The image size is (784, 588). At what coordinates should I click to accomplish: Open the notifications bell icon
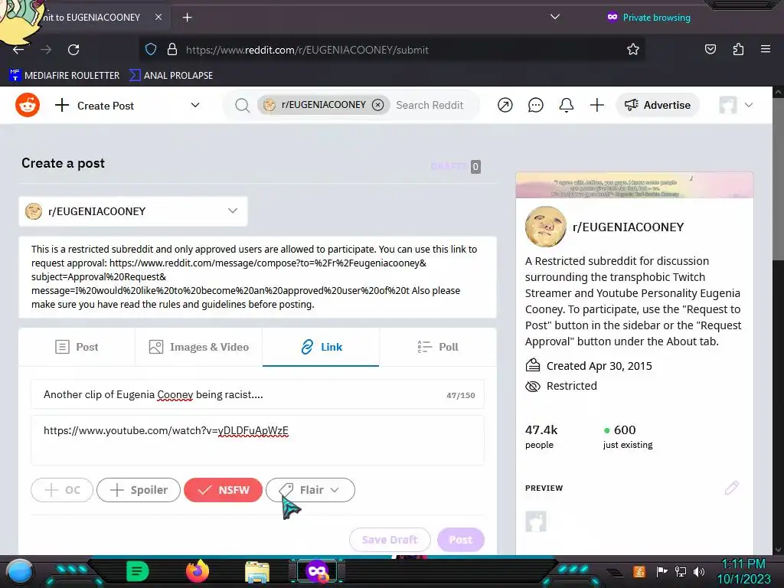[566, 105]
